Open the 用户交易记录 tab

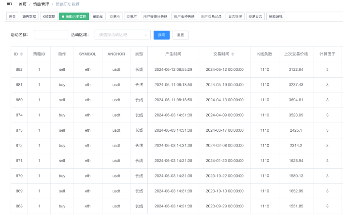pos(211,16)
